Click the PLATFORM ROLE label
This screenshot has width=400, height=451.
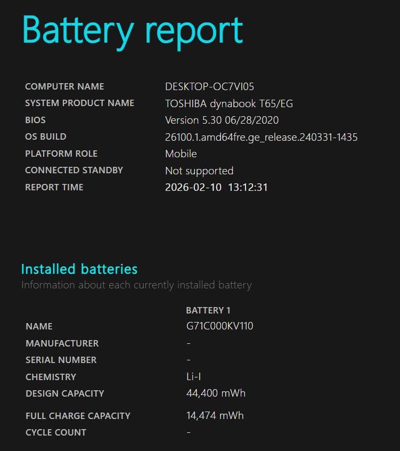(61, 154)
